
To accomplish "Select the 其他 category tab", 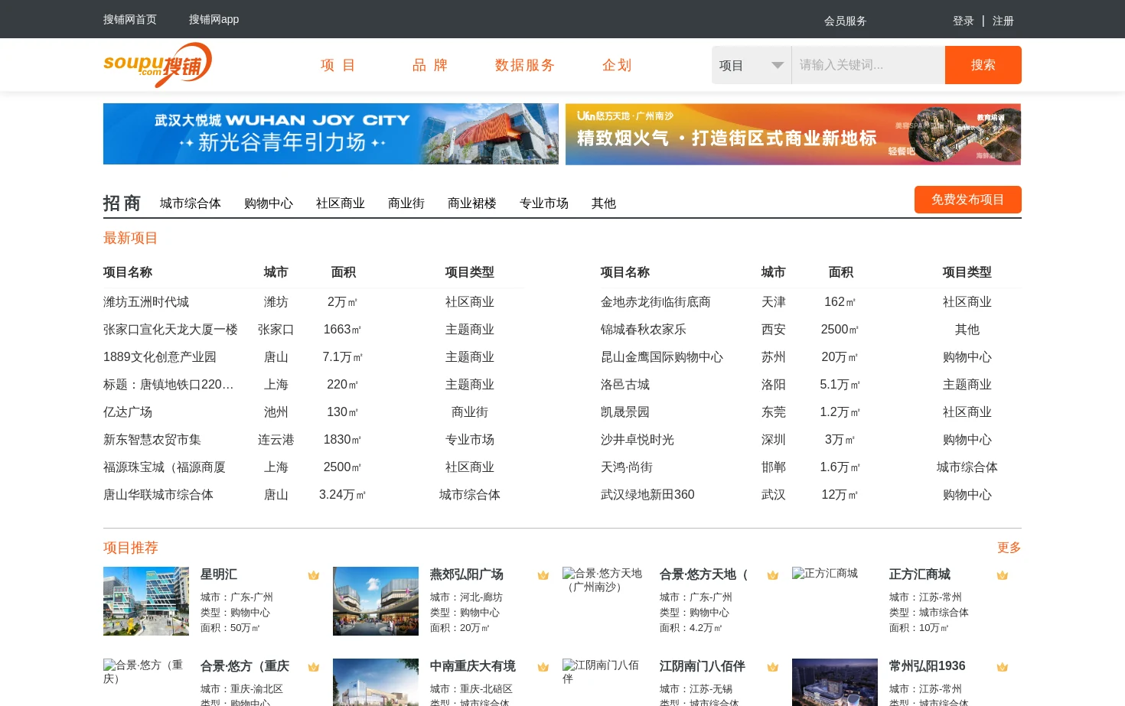I will click(604, 203).
